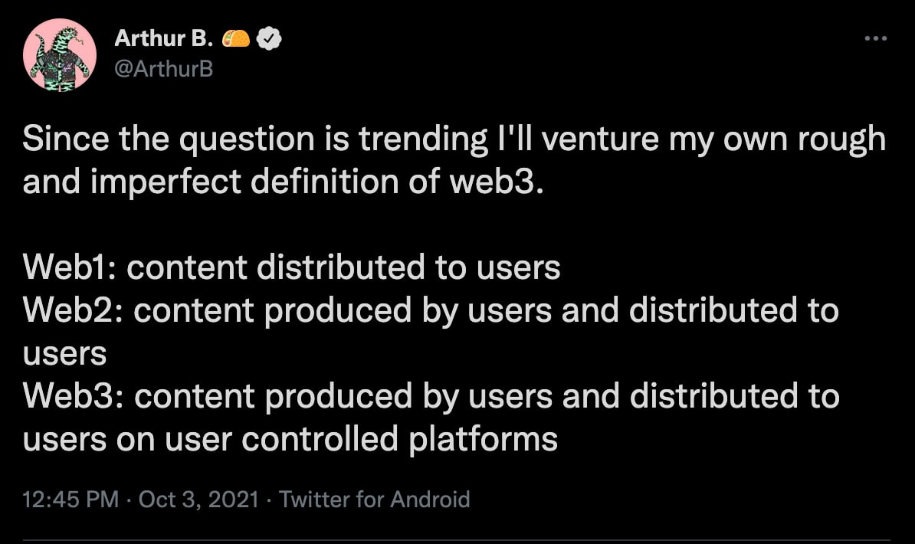Click the line "and imperfect definition of web3."
Screen dimensions: 915x544
(x=283, y=182)
